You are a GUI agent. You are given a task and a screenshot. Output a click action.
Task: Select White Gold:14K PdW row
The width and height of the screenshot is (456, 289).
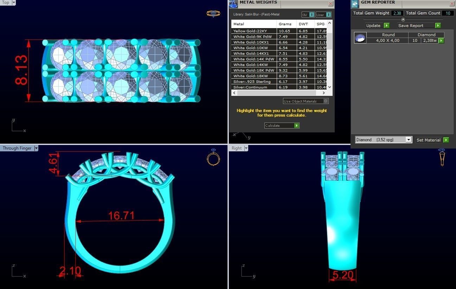pos(279,59)
